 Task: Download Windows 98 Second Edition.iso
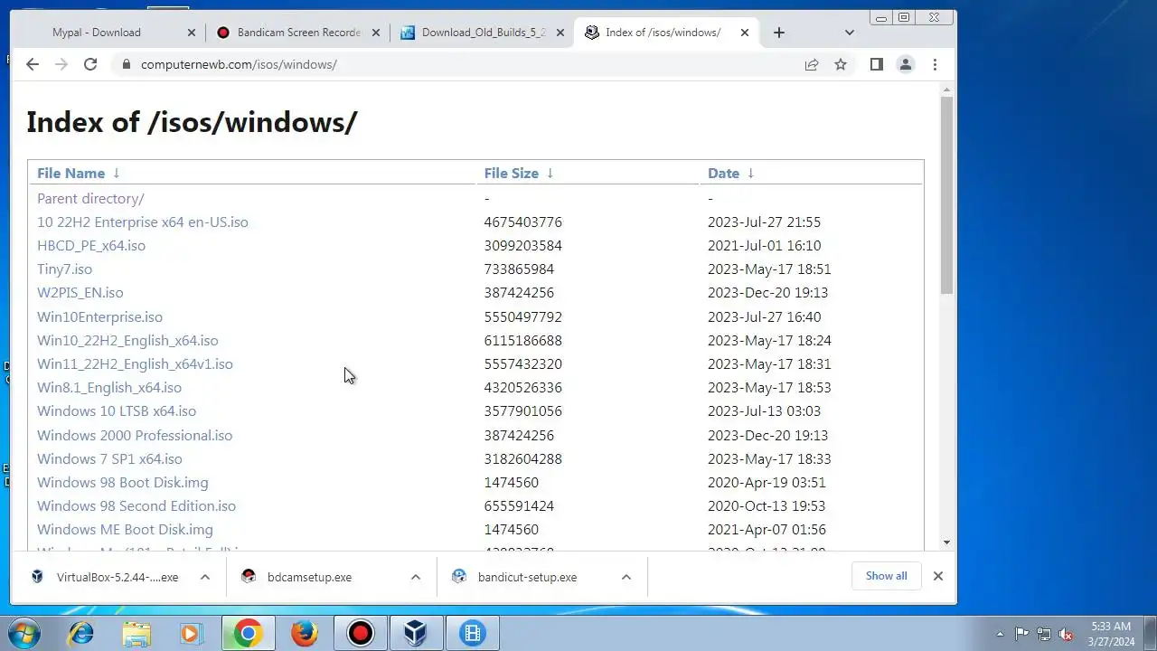click(136, 505)
